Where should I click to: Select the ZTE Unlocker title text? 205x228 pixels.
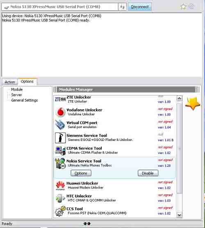(x=79, y=97)
